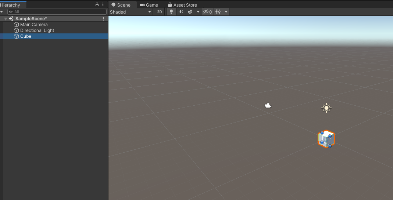Toggle the scene grid icon
Screen dimensions: 393x200
tap(218, 12)
